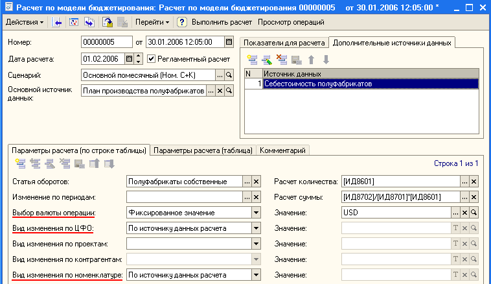Expand the Вид изменения по номенклатуре dropdown

255,276
